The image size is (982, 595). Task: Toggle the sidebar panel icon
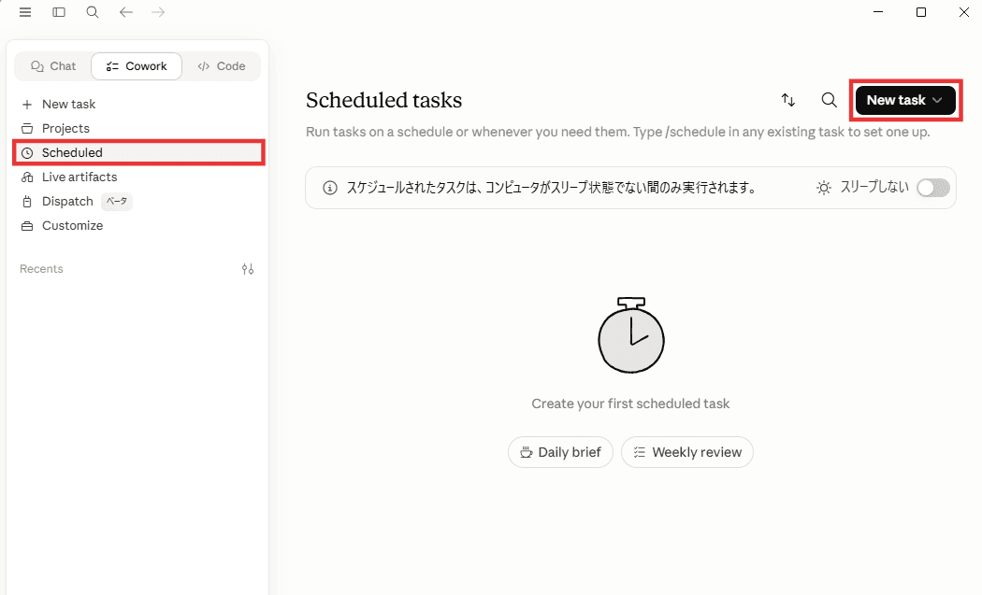[59, 12]
